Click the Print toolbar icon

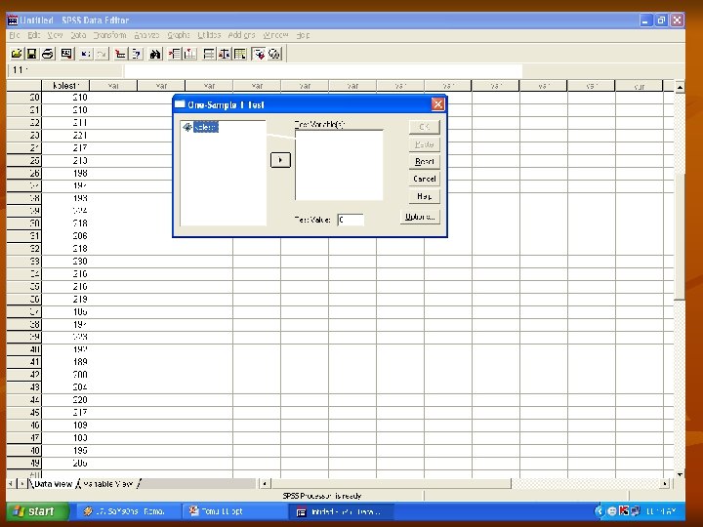click(48, 55)
